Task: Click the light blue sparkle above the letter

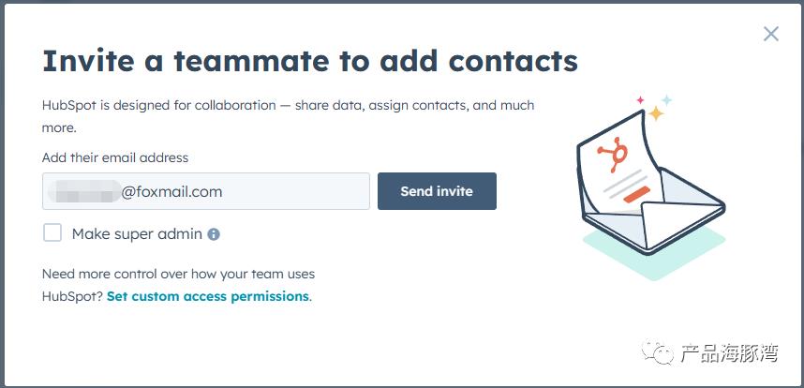Action: click(x=666, y=99)
